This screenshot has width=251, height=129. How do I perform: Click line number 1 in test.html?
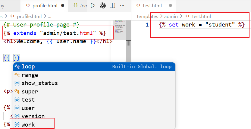coord(147,25)
